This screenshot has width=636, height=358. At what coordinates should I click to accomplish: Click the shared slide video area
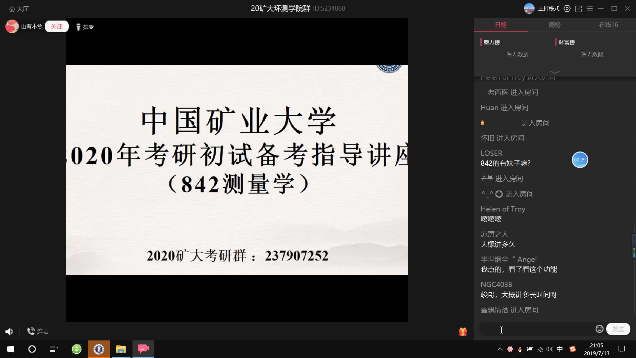(x=237, y=170)
